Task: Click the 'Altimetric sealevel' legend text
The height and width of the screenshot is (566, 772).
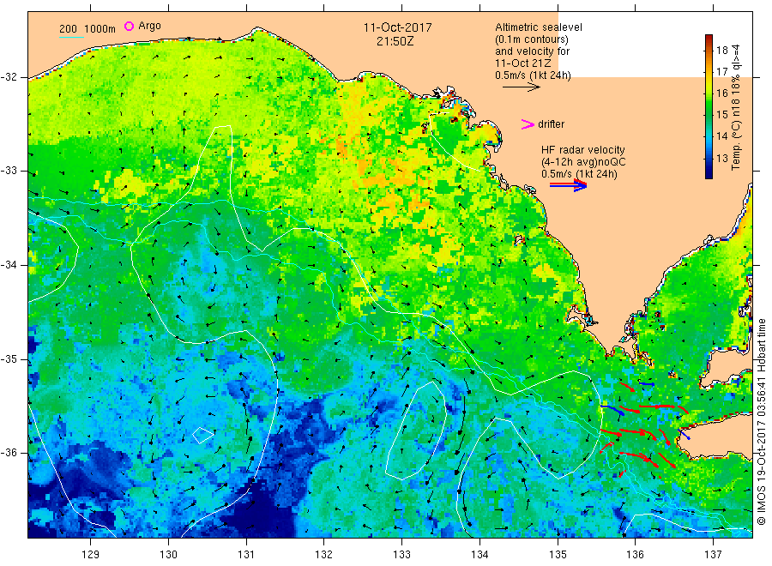Action: coord(538,27)
